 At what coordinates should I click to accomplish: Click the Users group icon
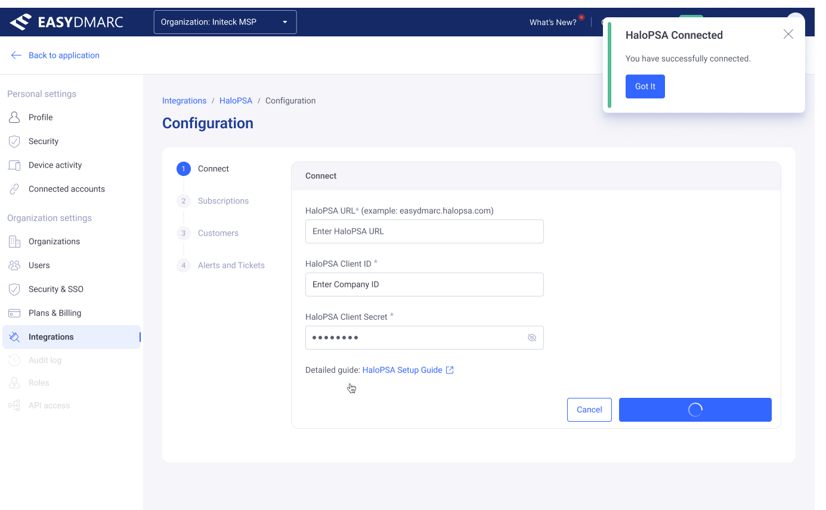[14, 265]
